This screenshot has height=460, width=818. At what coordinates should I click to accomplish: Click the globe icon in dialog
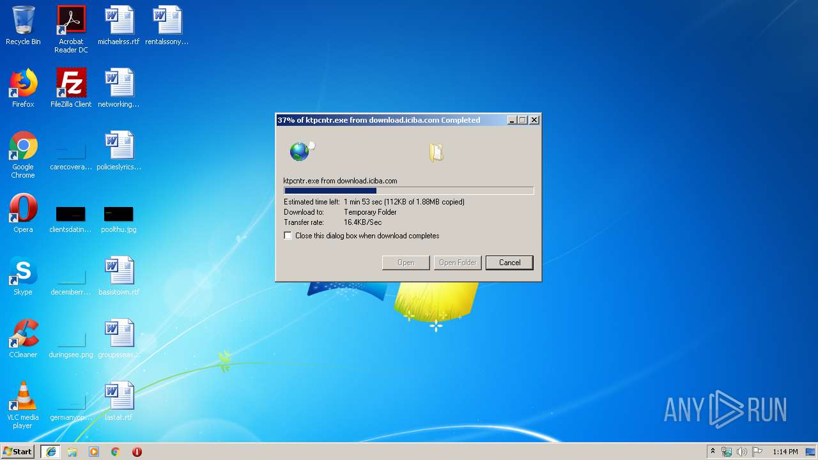point(299,151)
